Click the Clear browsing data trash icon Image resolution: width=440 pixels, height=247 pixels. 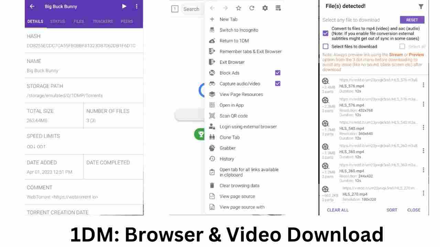[x=212, y=186]
